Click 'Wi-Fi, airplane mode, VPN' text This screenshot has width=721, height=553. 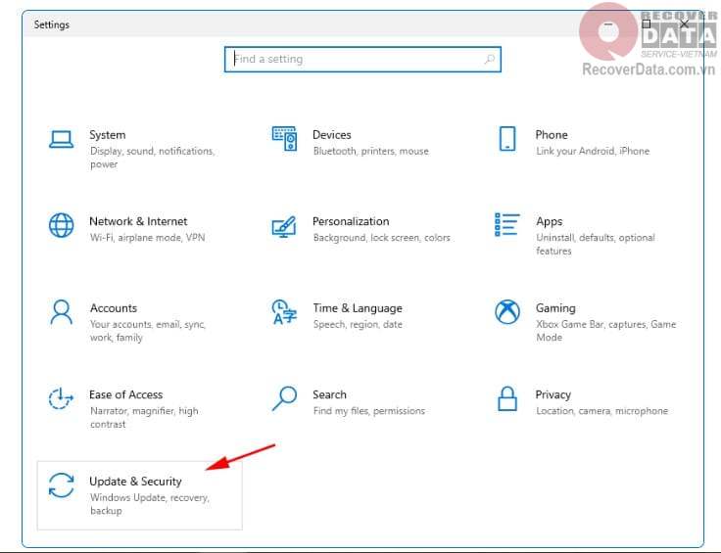148,238
